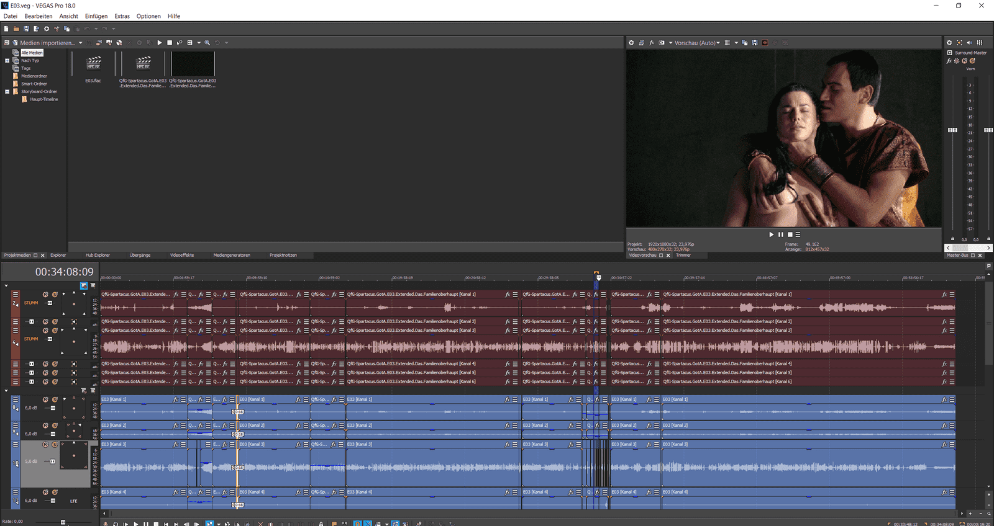The height and width of the screenshot is (526, 994).
Task: Switch to the Übergänge tab
Action: click(x=140, y=255)
